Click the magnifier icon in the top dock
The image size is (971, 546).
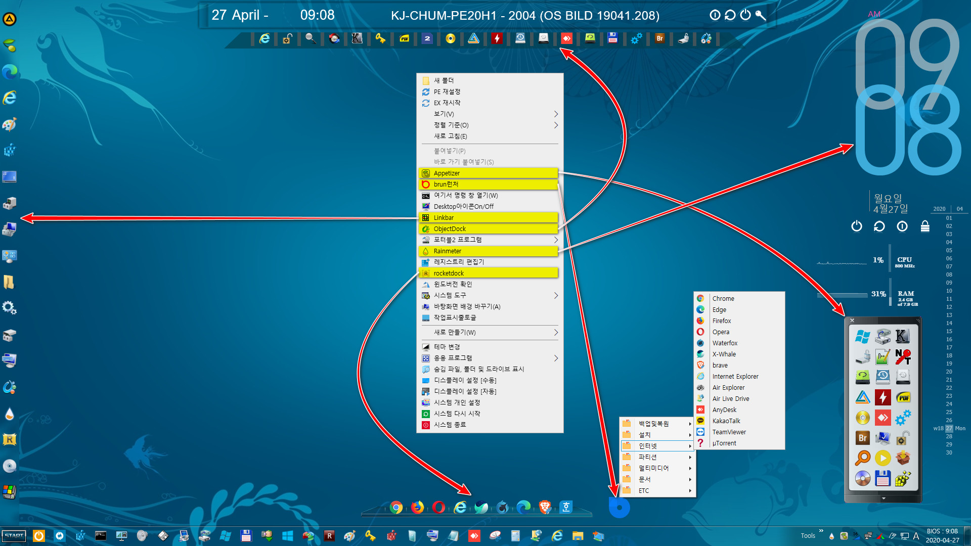click(x=311, y=38)
